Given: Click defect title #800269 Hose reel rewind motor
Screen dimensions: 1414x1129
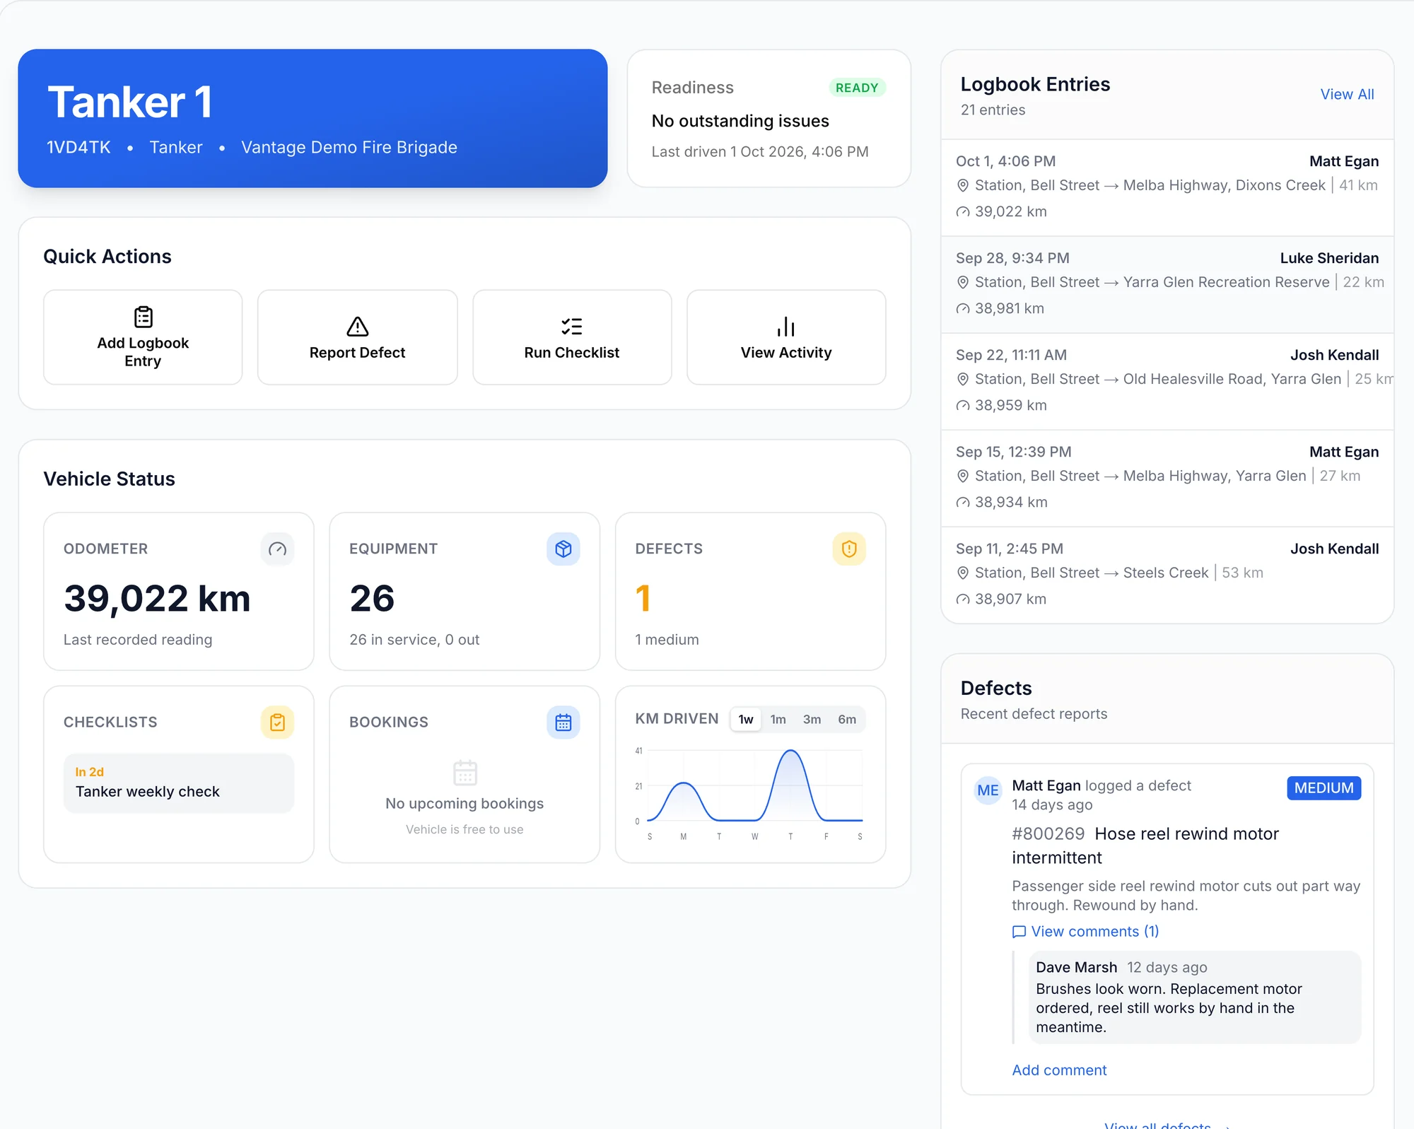Looking at the screenshot, I should click(1145, 846).
